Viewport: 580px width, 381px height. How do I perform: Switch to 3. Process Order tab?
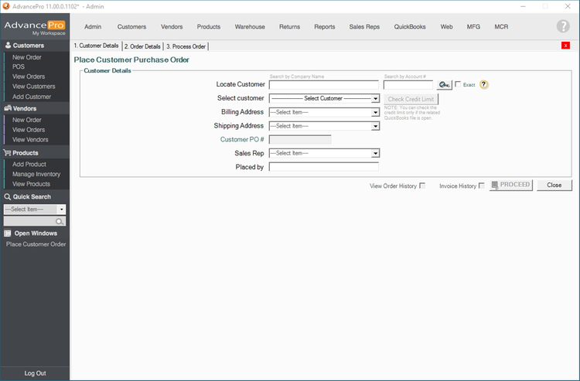(x=186, y=46)
